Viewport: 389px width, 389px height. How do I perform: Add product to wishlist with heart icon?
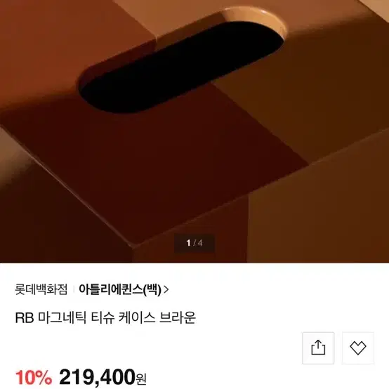357,348
